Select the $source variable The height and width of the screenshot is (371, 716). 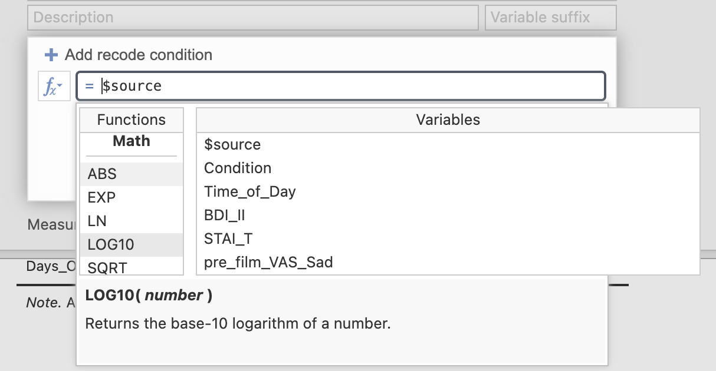coord(448,144)
